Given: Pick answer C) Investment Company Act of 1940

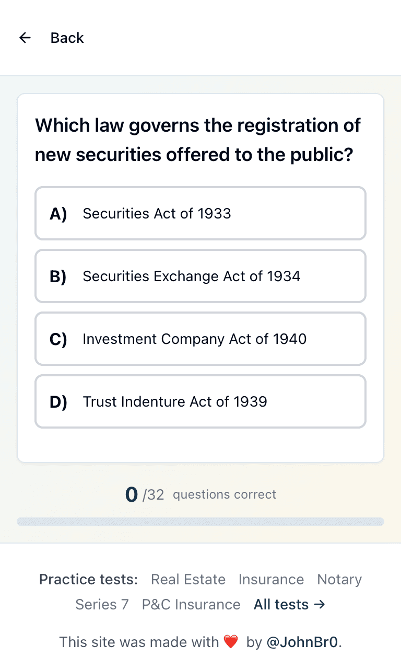Looking at the screenshot, I should tap(200, 339).
